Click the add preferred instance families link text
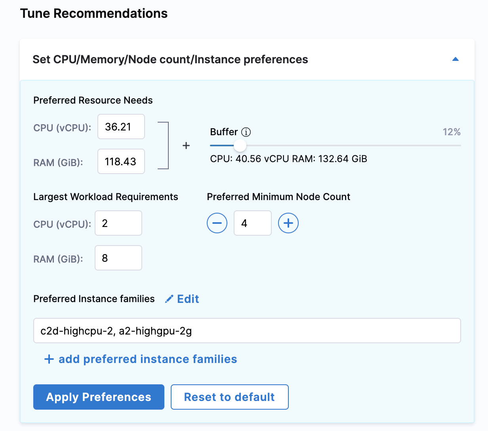Viewport: 488px width, 431px height. (x=148, y=359)
